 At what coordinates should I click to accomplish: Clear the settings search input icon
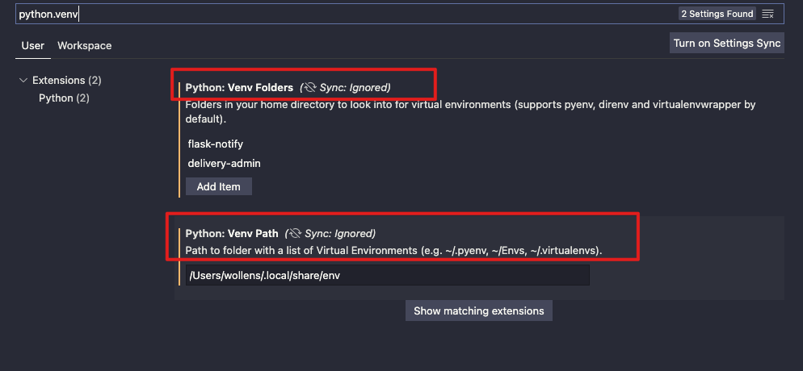[767, 14]
